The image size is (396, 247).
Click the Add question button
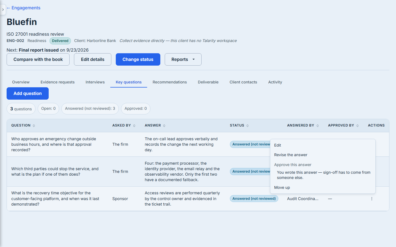tap(28, 93)
